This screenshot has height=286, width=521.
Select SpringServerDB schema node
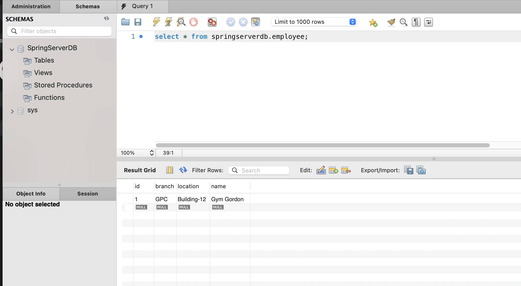[x=52, y=48]
